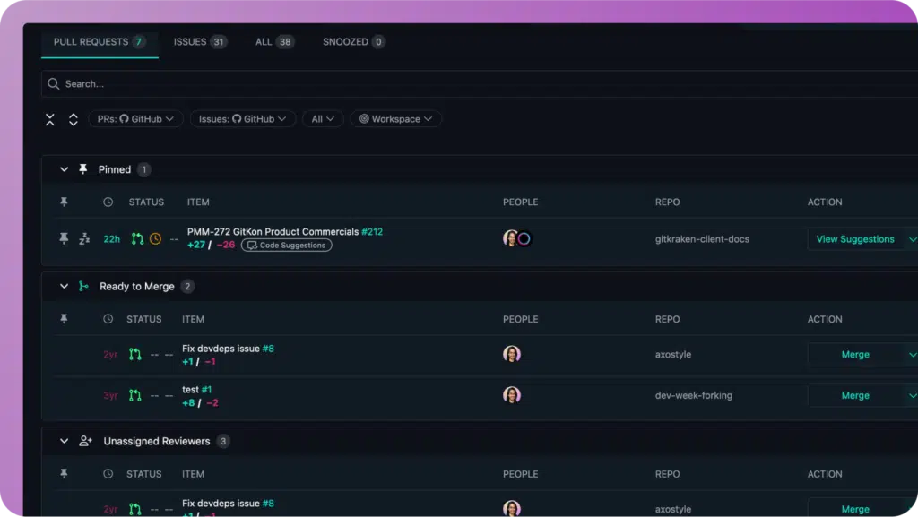Click the Search input field

coord(480,83)
